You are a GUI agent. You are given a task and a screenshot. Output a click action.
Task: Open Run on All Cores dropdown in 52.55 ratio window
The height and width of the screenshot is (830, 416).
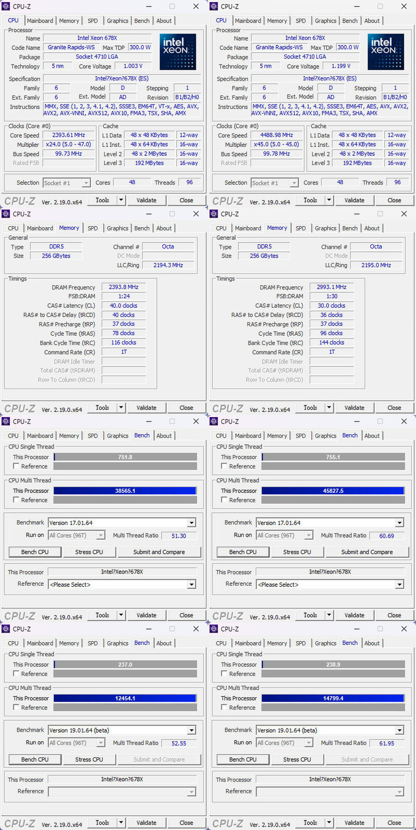point(76,743)
